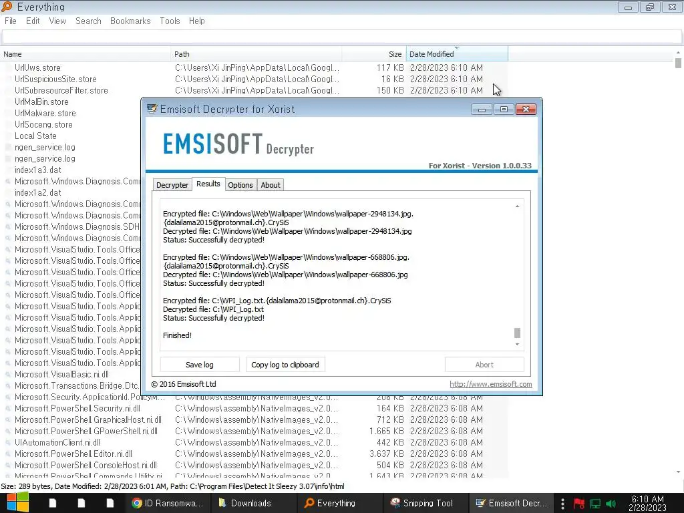The height and width of the screenshot is (513, 684).
Task: Sort results by Path column header
Action: click(x=256, y=54)
